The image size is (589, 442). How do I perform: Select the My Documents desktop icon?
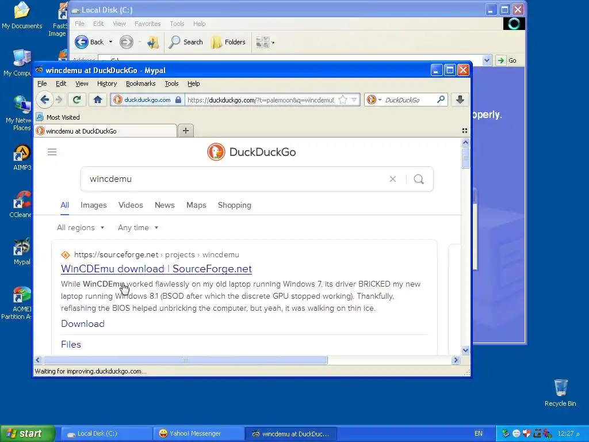pyautogui.click(x=22, y=16)
